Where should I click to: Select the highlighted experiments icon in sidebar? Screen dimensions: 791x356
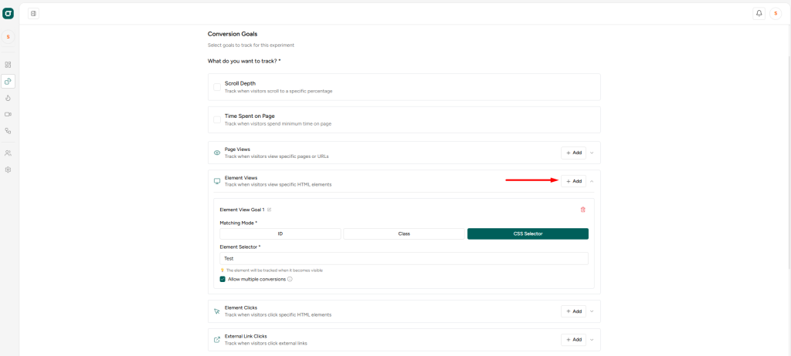click(x=8, y=81)
